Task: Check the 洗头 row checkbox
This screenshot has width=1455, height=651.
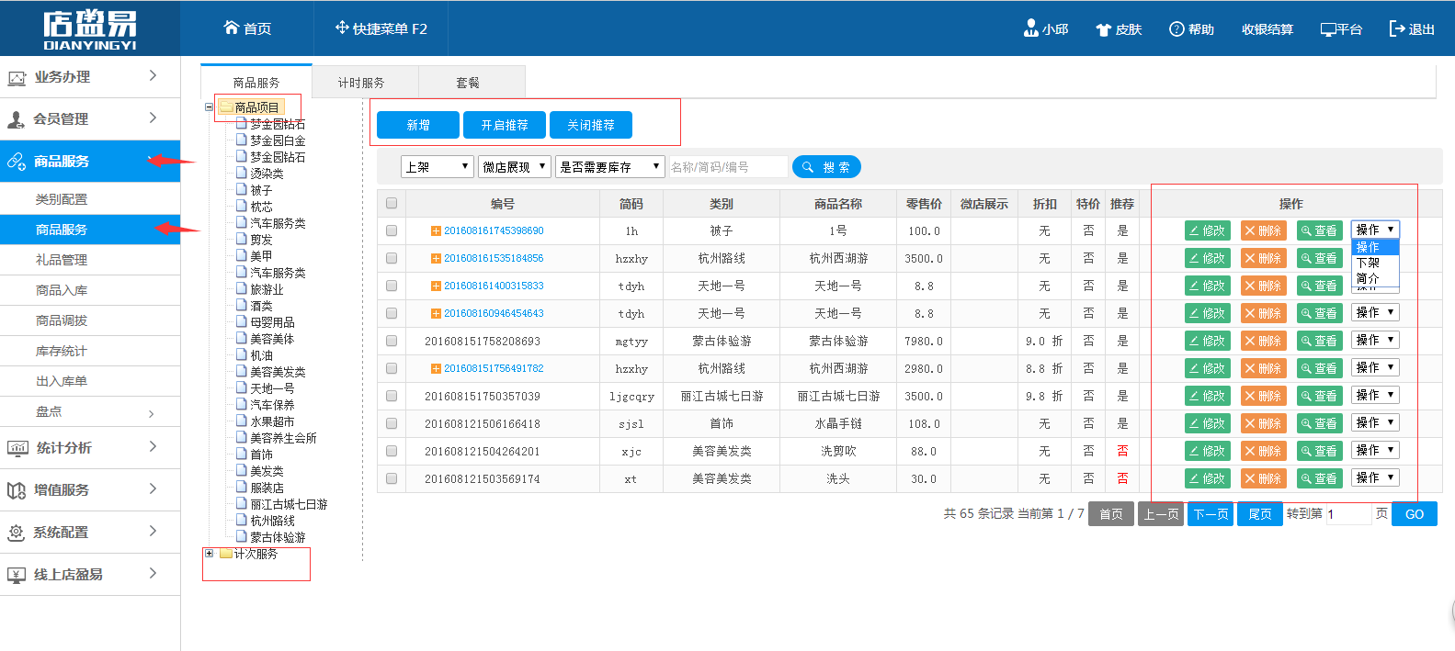Action: [x=392, y=478]
